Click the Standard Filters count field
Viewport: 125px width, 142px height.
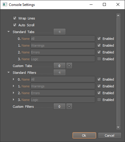coord(60,72)
